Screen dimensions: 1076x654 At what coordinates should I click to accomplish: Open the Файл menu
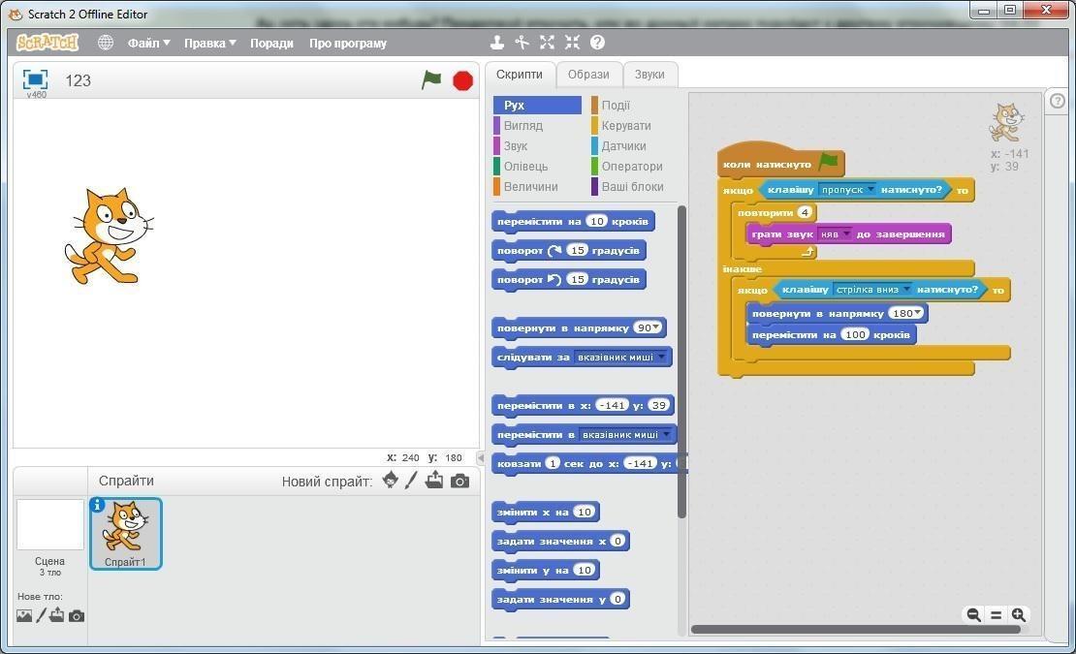[148, 43]
